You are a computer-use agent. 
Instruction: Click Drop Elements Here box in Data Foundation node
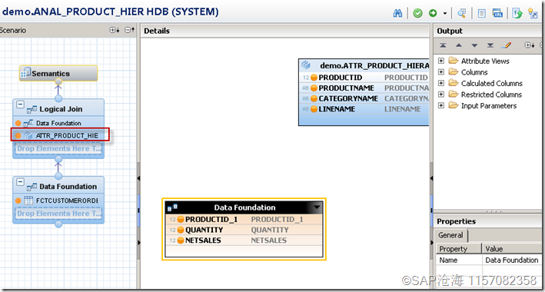pos(58,214)
